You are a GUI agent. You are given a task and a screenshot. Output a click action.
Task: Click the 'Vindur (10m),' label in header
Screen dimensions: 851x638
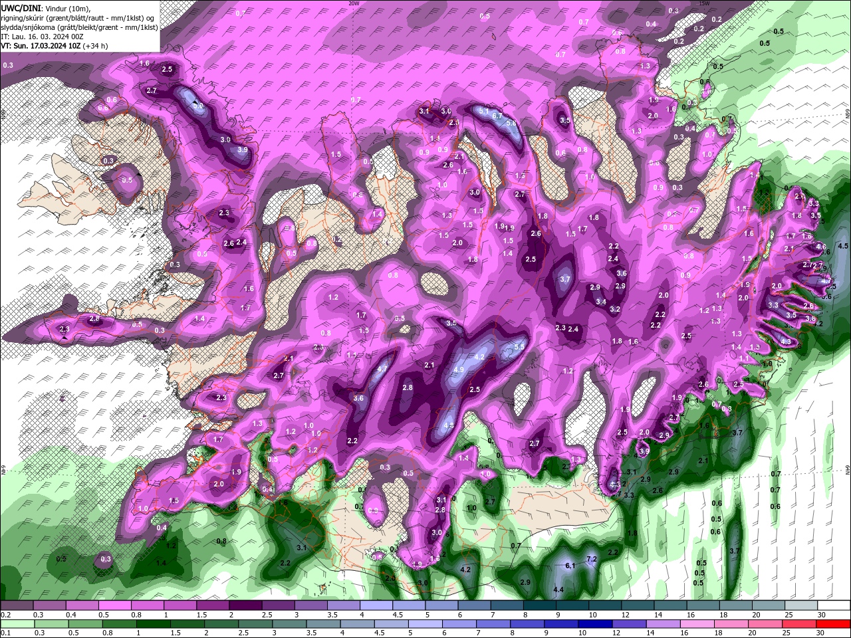(68, 8)
